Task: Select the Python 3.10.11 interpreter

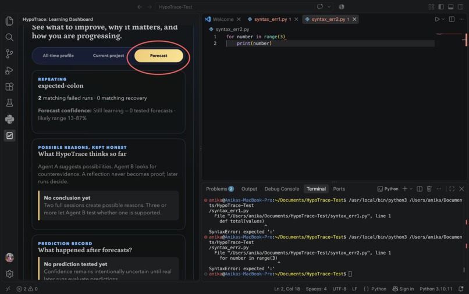Action: (436, 289)
